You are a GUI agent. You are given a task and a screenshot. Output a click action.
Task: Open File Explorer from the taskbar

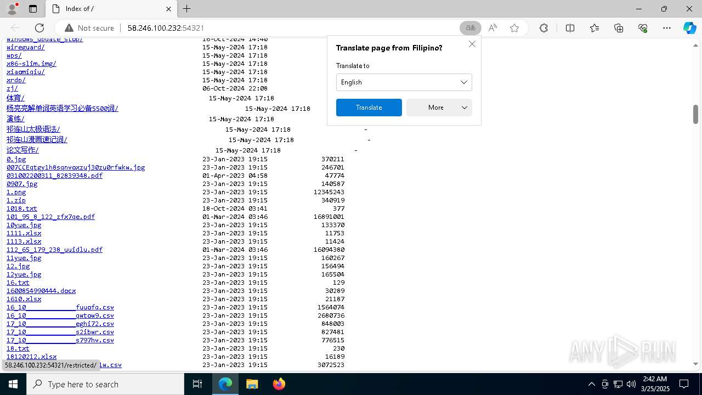(x=252, y=384)
